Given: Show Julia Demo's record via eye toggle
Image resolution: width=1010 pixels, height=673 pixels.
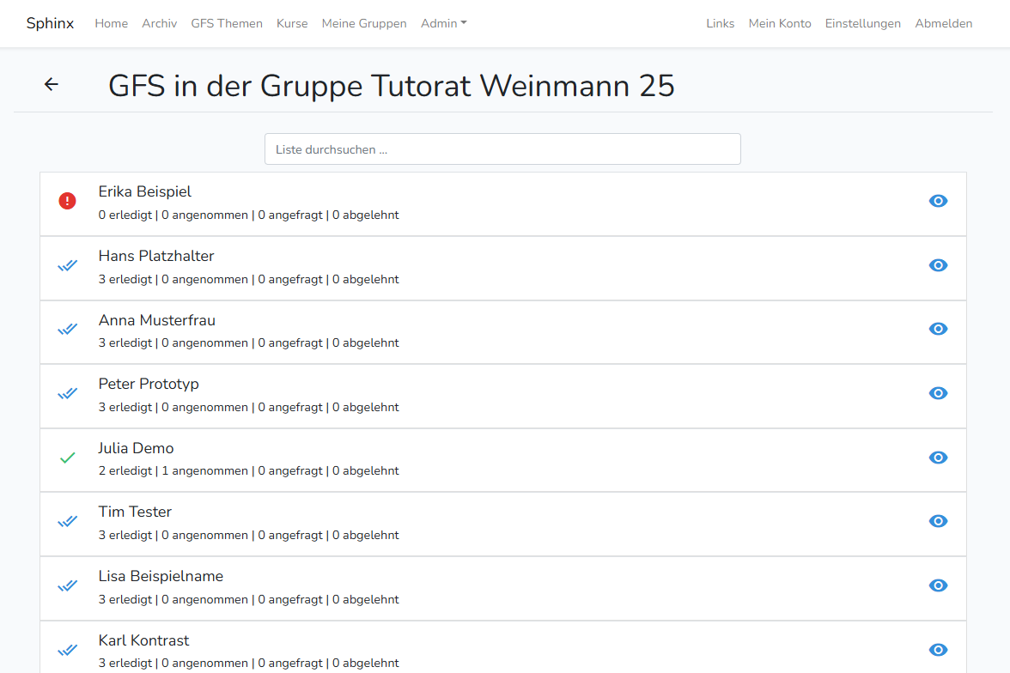Looking at the screenshot, I should pos(938,458).
